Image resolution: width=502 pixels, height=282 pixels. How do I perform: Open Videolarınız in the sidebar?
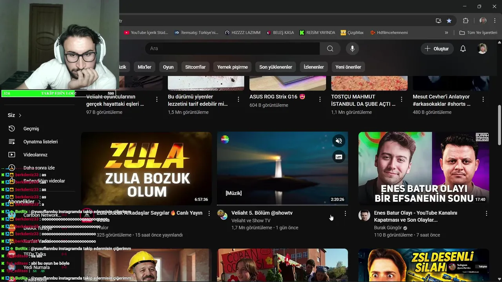coord(35,155)
